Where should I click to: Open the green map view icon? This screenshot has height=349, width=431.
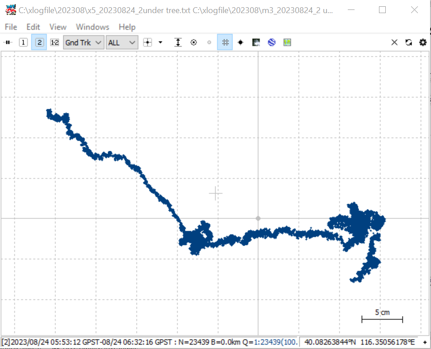[287, 42]
